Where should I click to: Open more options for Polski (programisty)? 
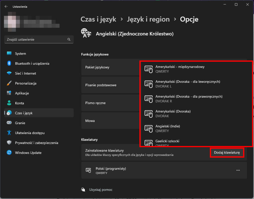(x=238, y=170)
